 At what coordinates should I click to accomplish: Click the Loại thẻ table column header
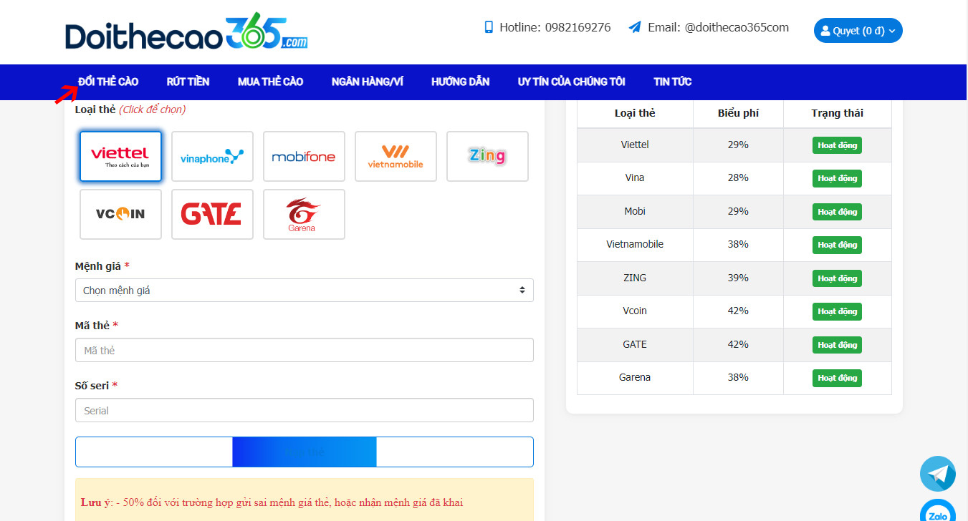635,113
